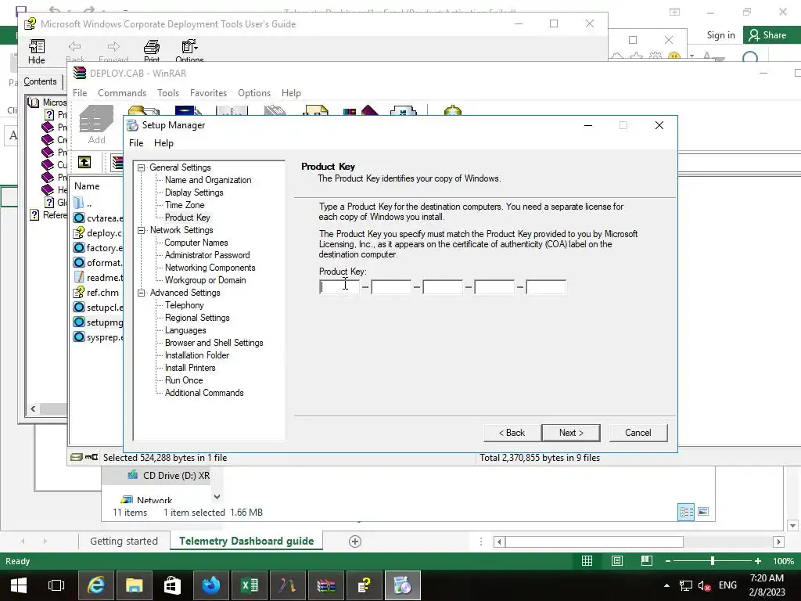Select the setupcl file in WinRAR list
Screen dimensions: 801x601
pyautogui.click(x=99, y=307)
